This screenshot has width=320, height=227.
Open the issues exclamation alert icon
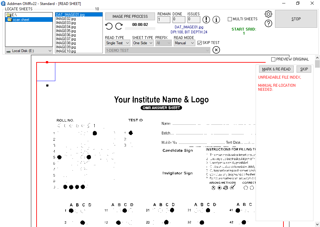(x=206, y=20)
